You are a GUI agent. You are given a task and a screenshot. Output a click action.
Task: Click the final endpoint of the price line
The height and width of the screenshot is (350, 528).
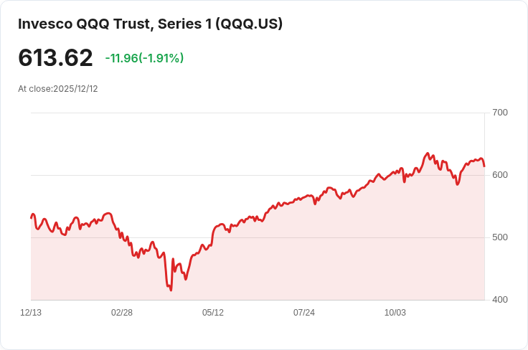[484, 166]
